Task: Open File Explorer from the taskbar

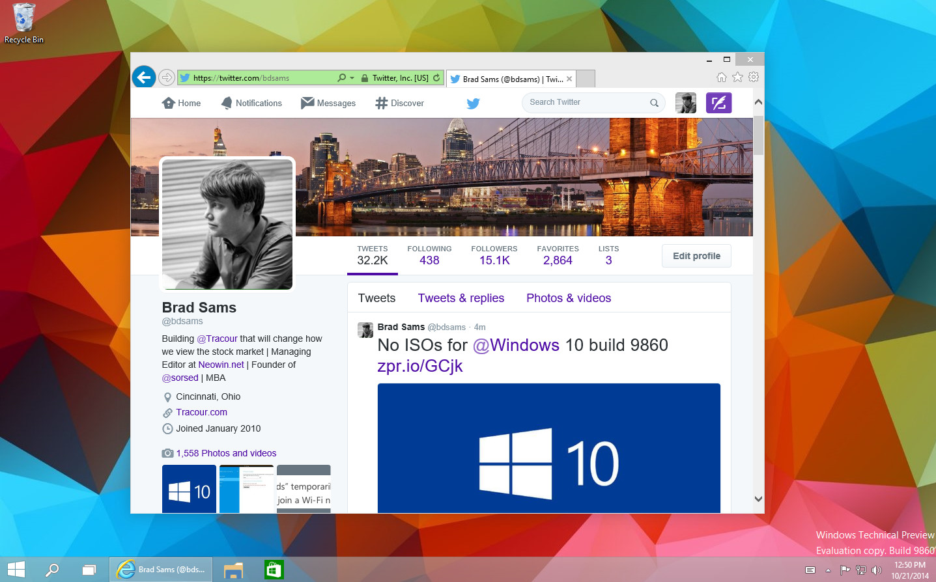Action: (x=233, y=570)
